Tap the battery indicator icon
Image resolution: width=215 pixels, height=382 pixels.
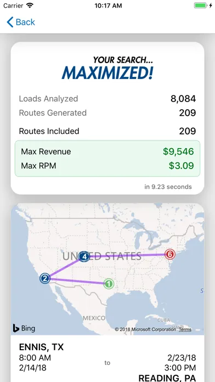[x=201, y=5]
